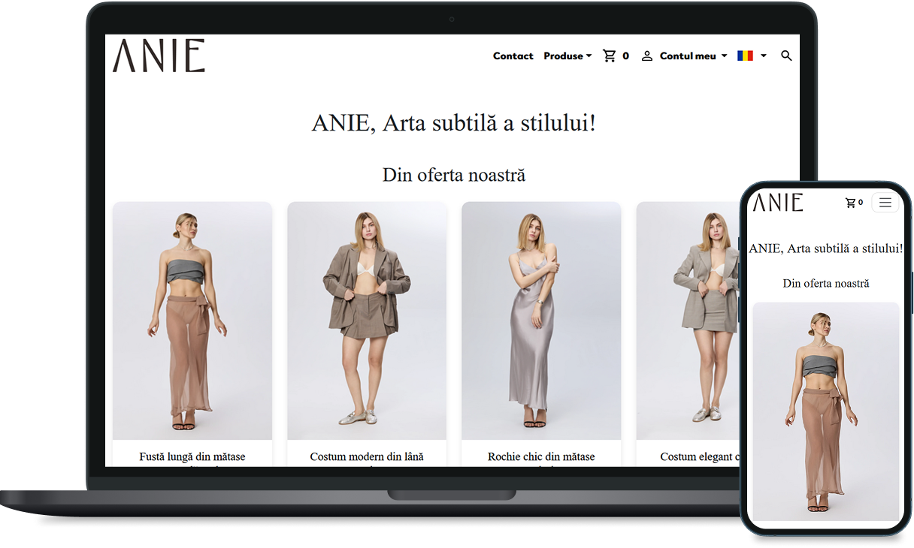Open the language dropdown arrow beside the flag
Viewport: 914px width, 548px height.
click(764, 56)
